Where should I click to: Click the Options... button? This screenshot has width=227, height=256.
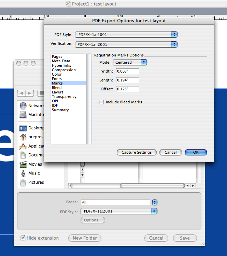(93, 220)
